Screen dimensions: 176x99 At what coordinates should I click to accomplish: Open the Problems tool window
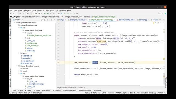pyautogui.click(x=46, y=90)
